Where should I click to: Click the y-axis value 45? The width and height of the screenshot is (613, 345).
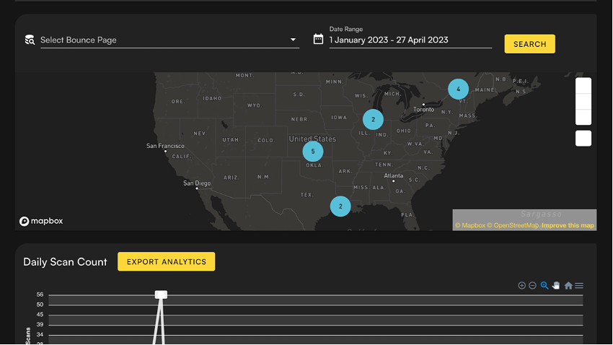tap(40, 315)
